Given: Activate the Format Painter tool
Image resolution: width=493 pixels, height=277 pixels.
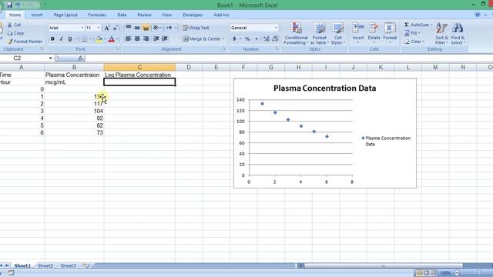Looking at the screenshot, I should pos(25,42).
